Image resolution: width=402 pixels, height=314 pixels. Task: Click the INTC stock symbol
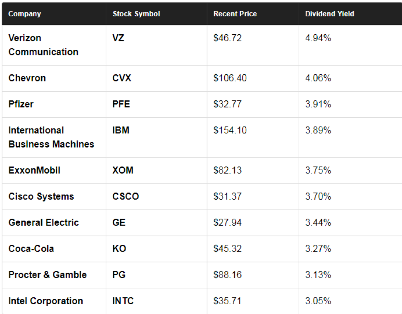coord(123,301)
